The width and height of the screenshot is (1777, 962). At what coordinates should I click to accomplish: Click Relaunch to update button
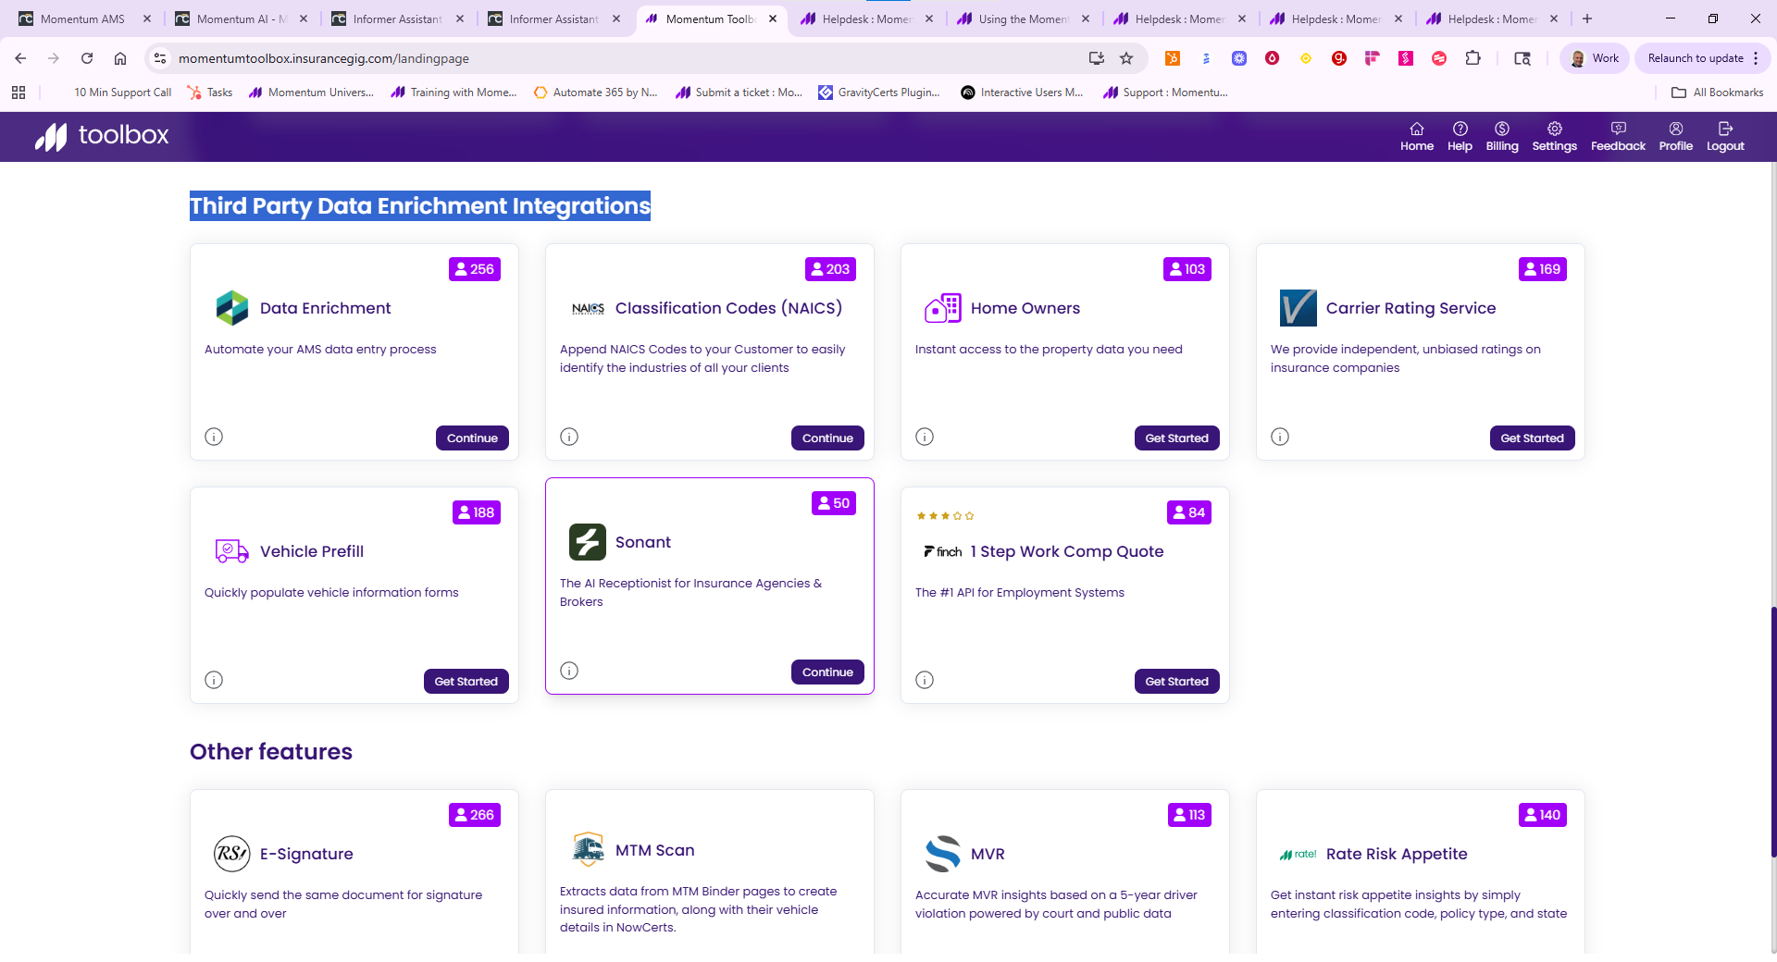(1695, 58)
